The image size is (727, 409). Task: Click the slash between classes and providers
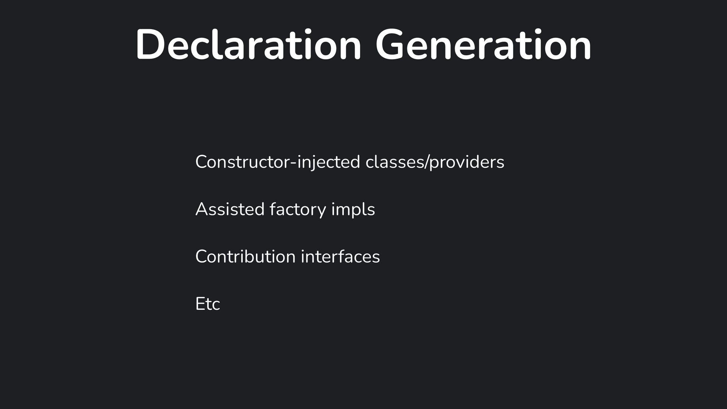[x=427, y=162]
